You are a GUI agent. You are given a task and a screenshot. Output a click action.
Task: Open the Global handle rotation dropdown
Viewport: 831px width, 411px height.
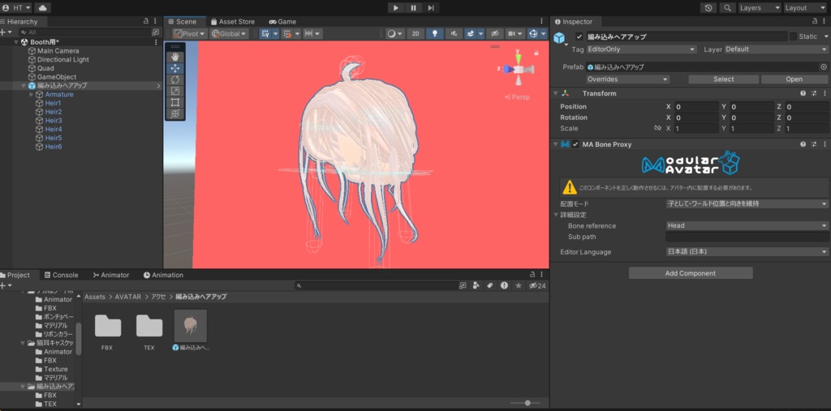(x=229, y=33)
